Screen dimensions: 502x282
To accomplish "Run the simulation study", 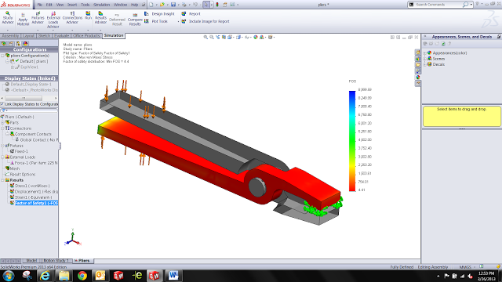I will coord(88,16).
